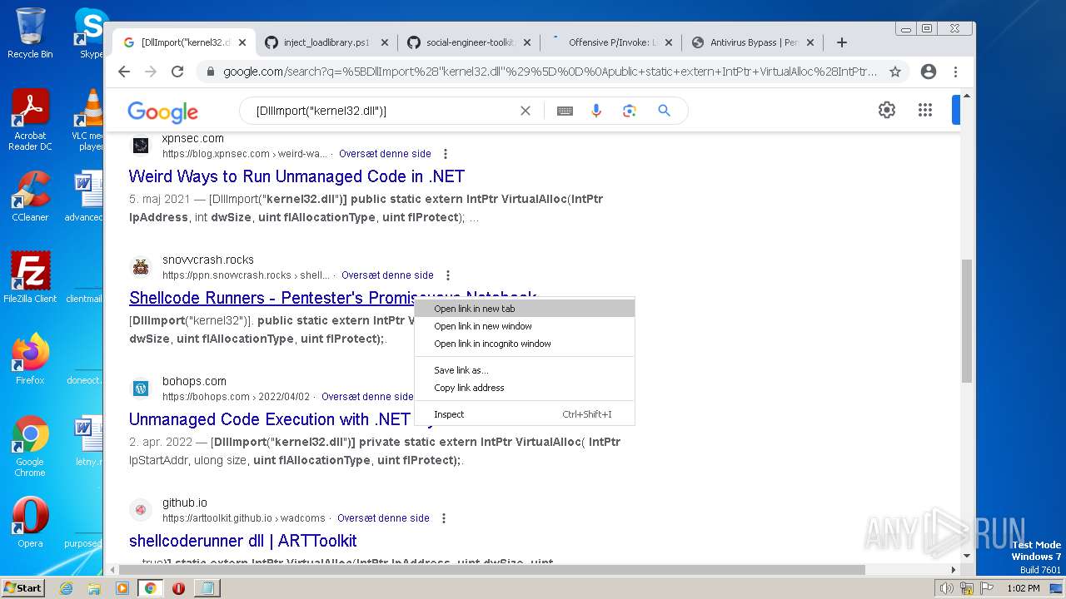1066x599 pixels.
Task: Select the Opera desktop shortcut
Action: pyautogui.click(x=30, y=522)
